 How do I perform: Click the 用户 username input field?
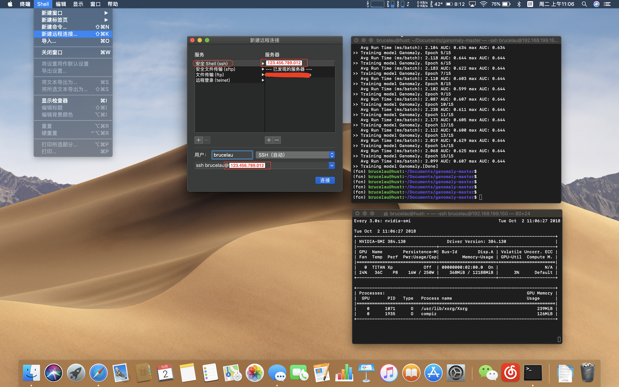232,155
